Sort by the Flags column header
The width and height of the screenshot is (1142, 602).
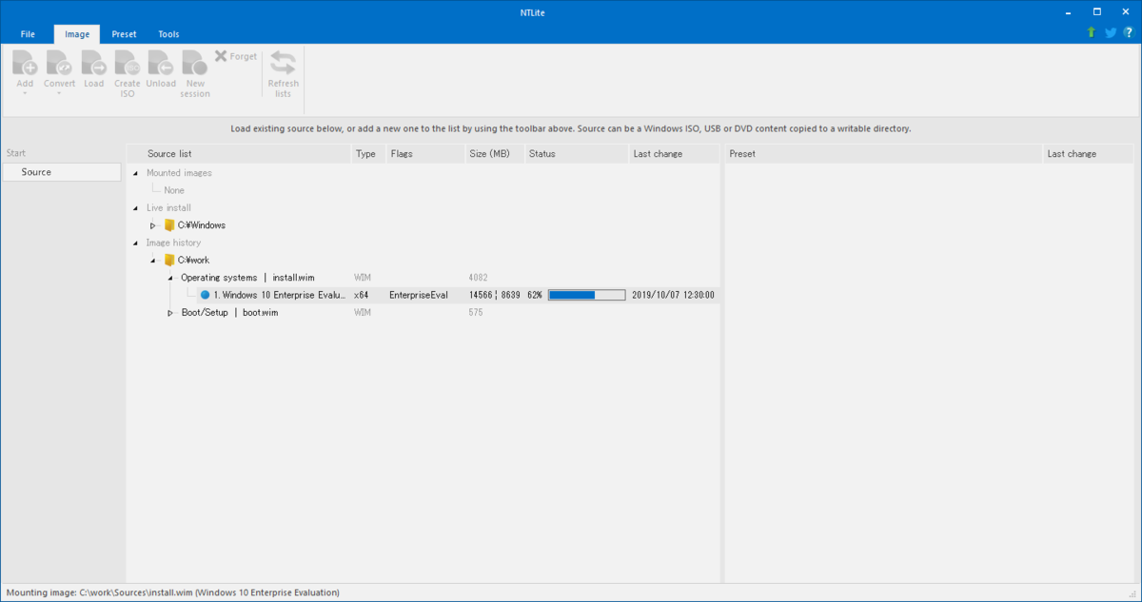(x=424, y=154)
